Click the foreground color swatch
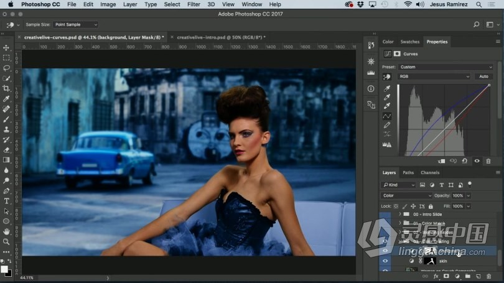504x283 pixels. (x=4, y=269)
